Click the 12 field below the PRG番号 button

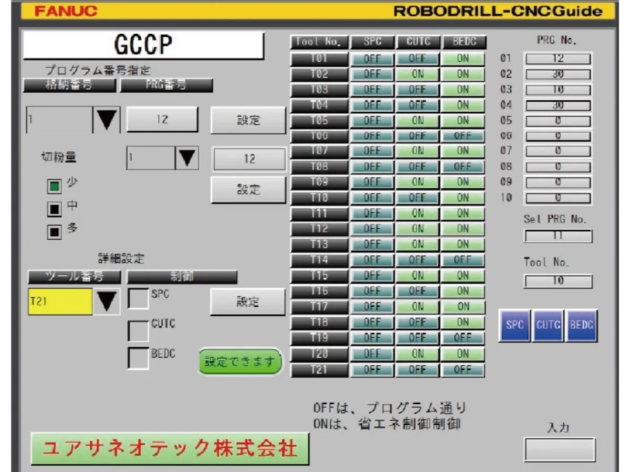tap(249, 159)
